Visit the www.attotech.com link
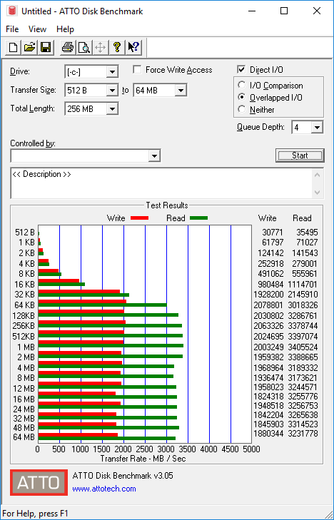The image size is (334, 520). (104, 489)
